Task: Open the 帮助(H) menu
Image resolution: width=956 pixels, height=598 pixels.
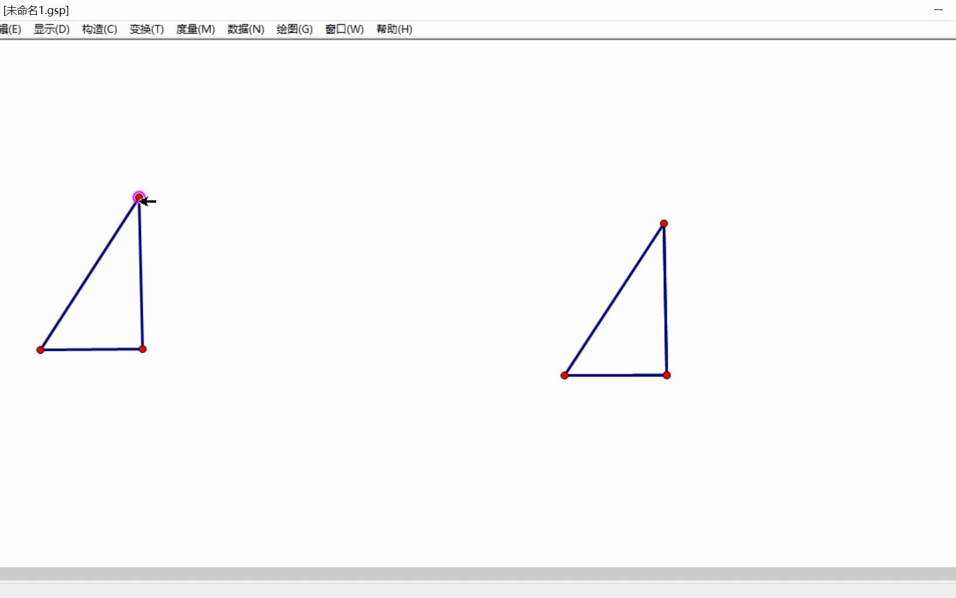Action: 393,29
